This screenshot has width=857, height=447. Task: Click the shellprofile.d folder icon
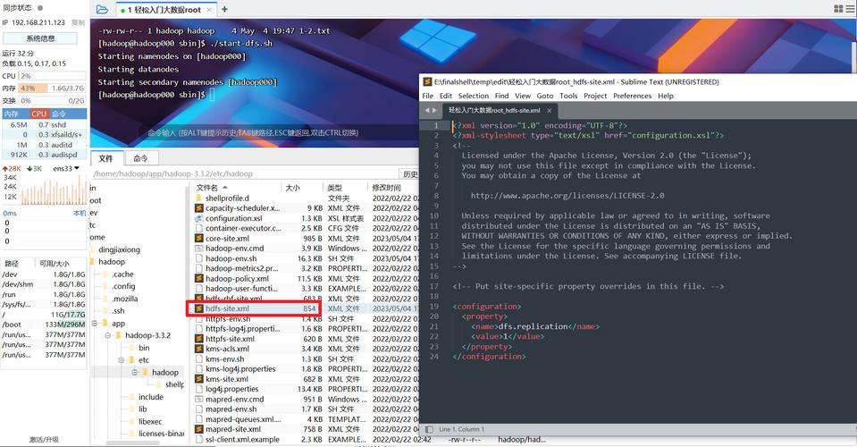(x=199, y=198)
